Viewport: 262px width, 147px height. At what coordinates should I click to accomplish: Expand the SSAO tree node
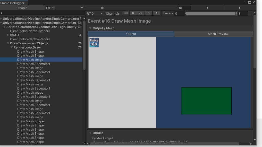pos(8,35)
